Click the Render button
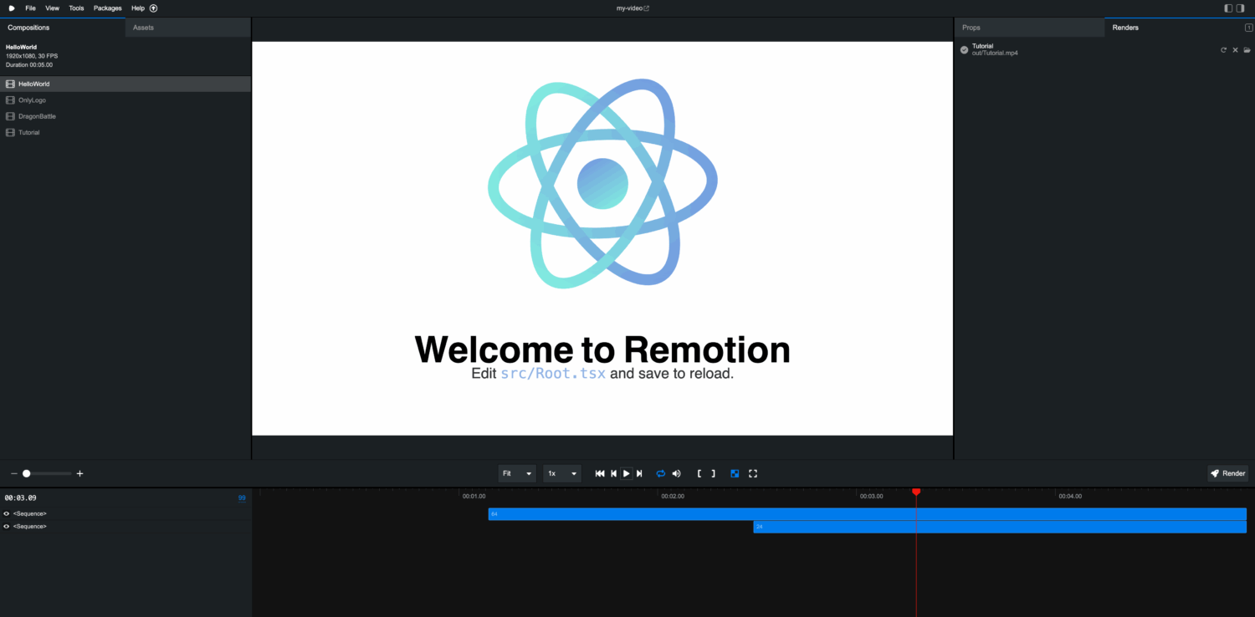The height and width of the screenshot is (617, 1255). click(1227, 473)
